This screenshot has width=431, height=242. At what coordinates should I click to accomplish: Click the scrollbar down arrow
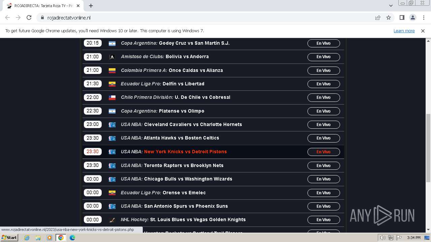pyautogui.click(x=428, y=230)
